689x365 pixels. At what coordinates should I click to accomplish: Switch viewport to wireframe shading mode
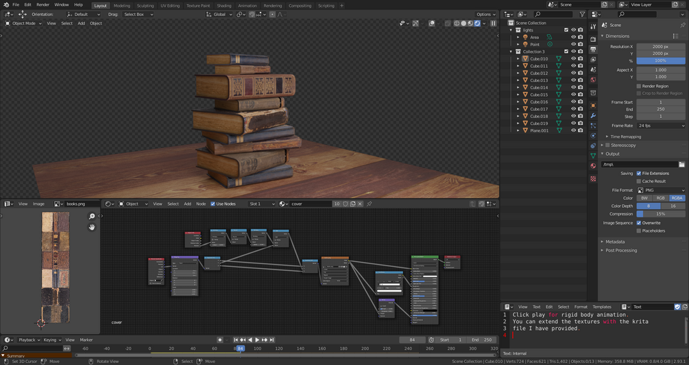coord(457,23)
